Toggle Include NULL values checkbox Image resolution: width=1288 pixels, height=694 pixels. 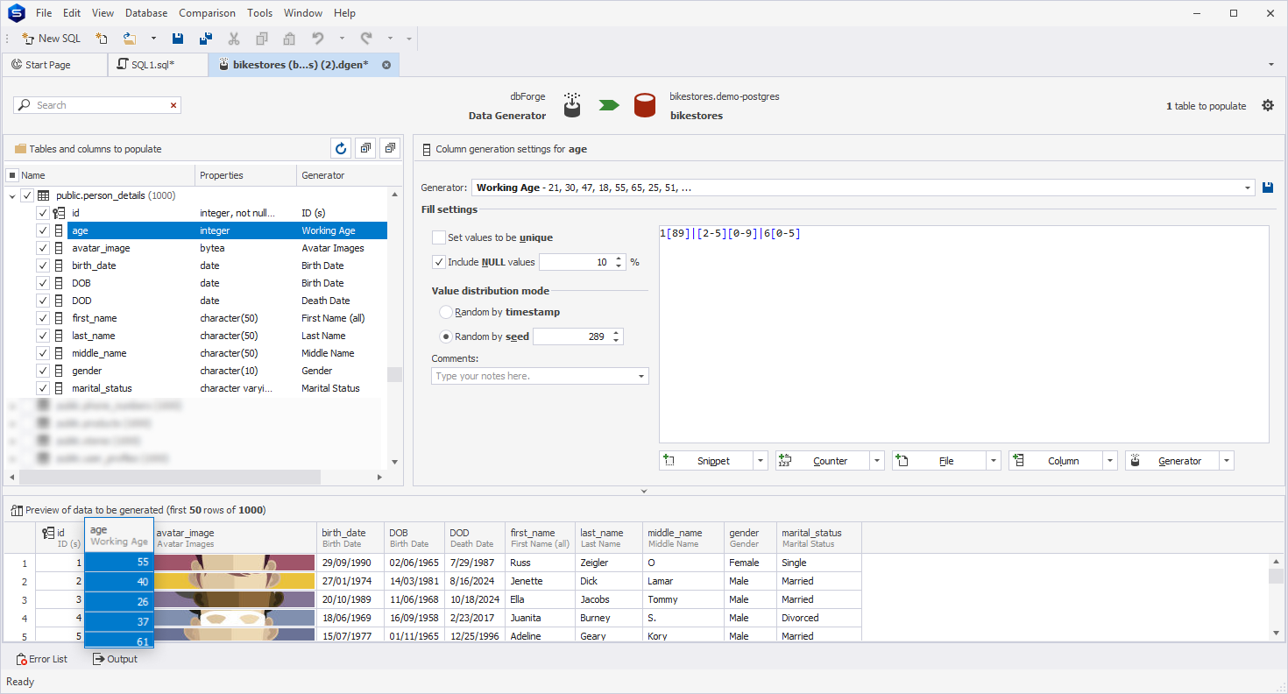pyautogui.click(x=439, y=262)
